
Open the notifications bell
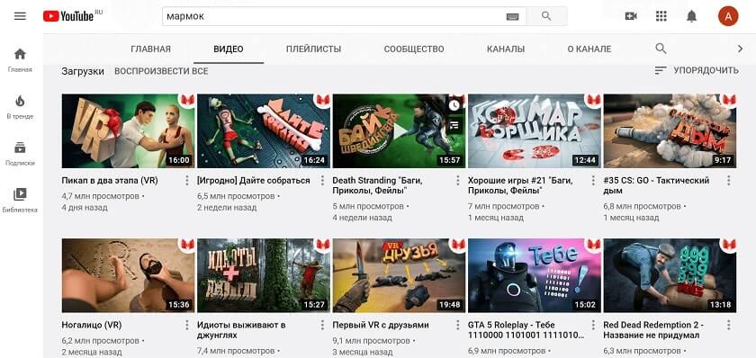pos(691,16)
